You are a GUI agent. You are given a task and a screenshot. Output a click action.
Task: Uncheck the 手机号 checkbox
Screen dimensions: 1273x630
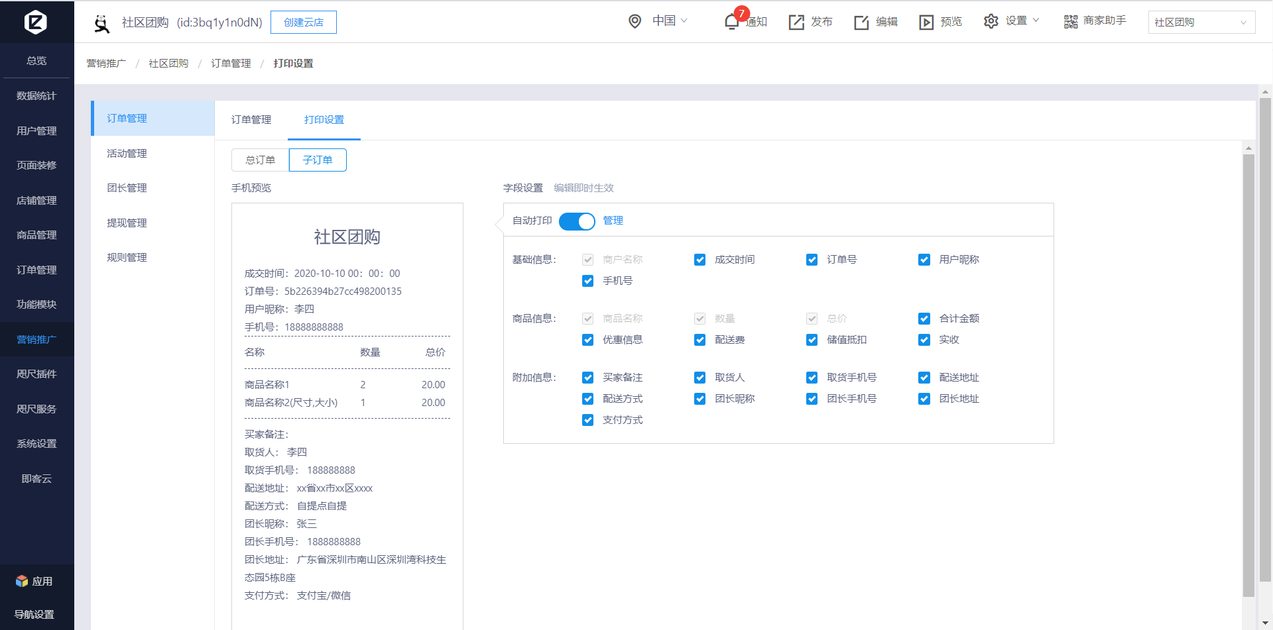(587, 281)
